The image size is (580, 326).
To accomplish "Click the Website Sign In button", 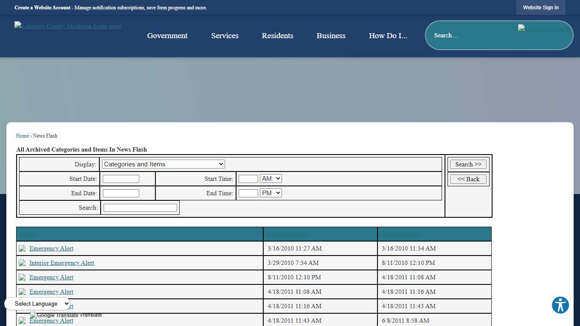I will tap(541, 8).
